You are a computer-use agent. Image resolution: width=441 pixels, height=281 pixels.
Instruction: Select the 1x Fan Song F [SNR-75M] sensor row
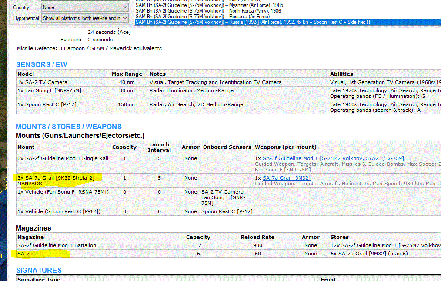pyautogui.click(x=228, y=93)
